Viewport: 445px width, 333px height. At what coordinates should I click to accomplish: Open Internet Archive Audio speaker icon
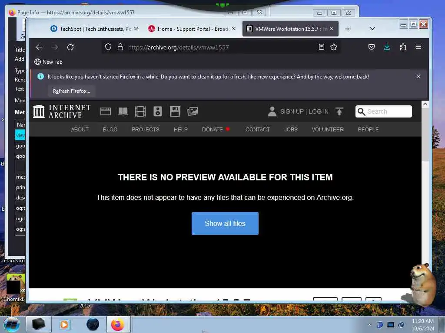point(157,111)
